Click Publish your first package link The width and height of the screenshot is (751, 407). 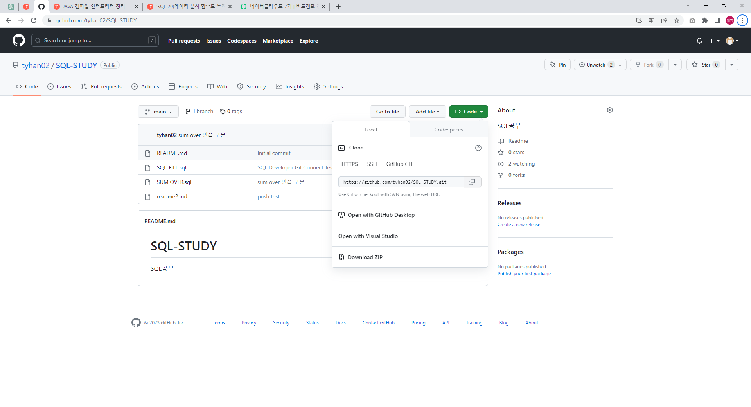pos(524,274)
